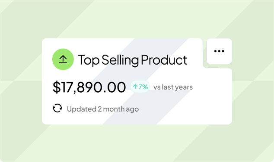Click the circular refresh sync icon
Viewport: 274px width, 162px height.
[57, 108]
